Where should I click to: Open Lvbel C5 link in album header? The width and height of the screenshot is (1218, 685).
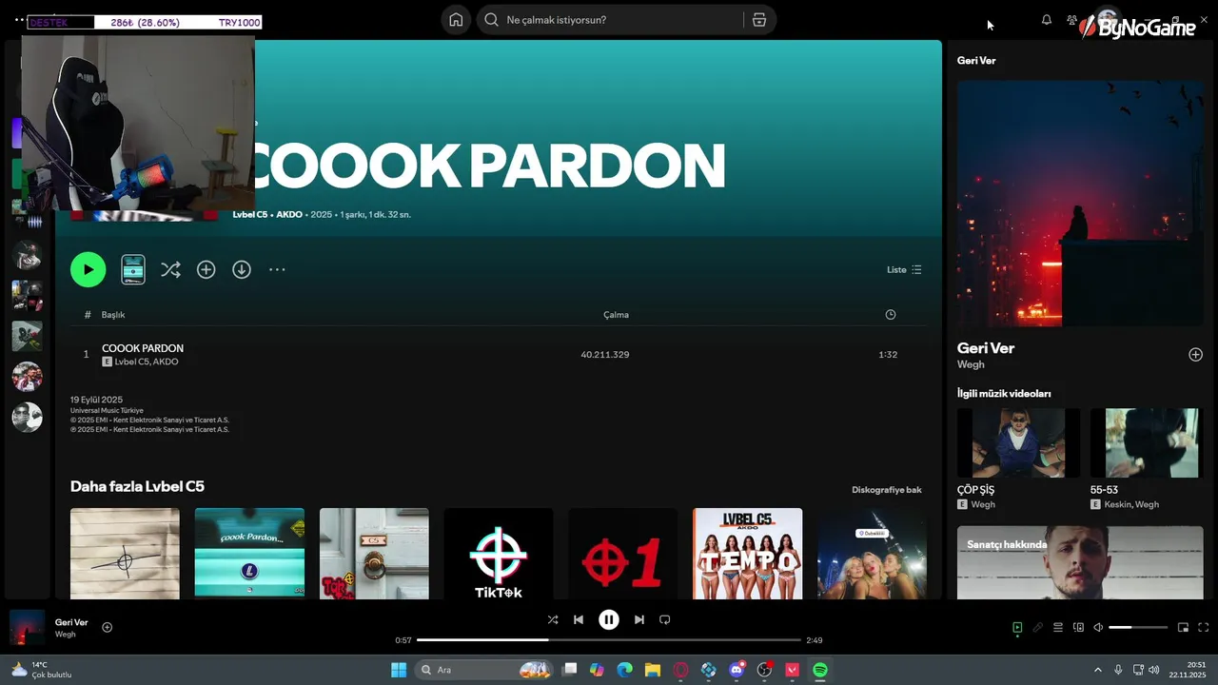250,215
